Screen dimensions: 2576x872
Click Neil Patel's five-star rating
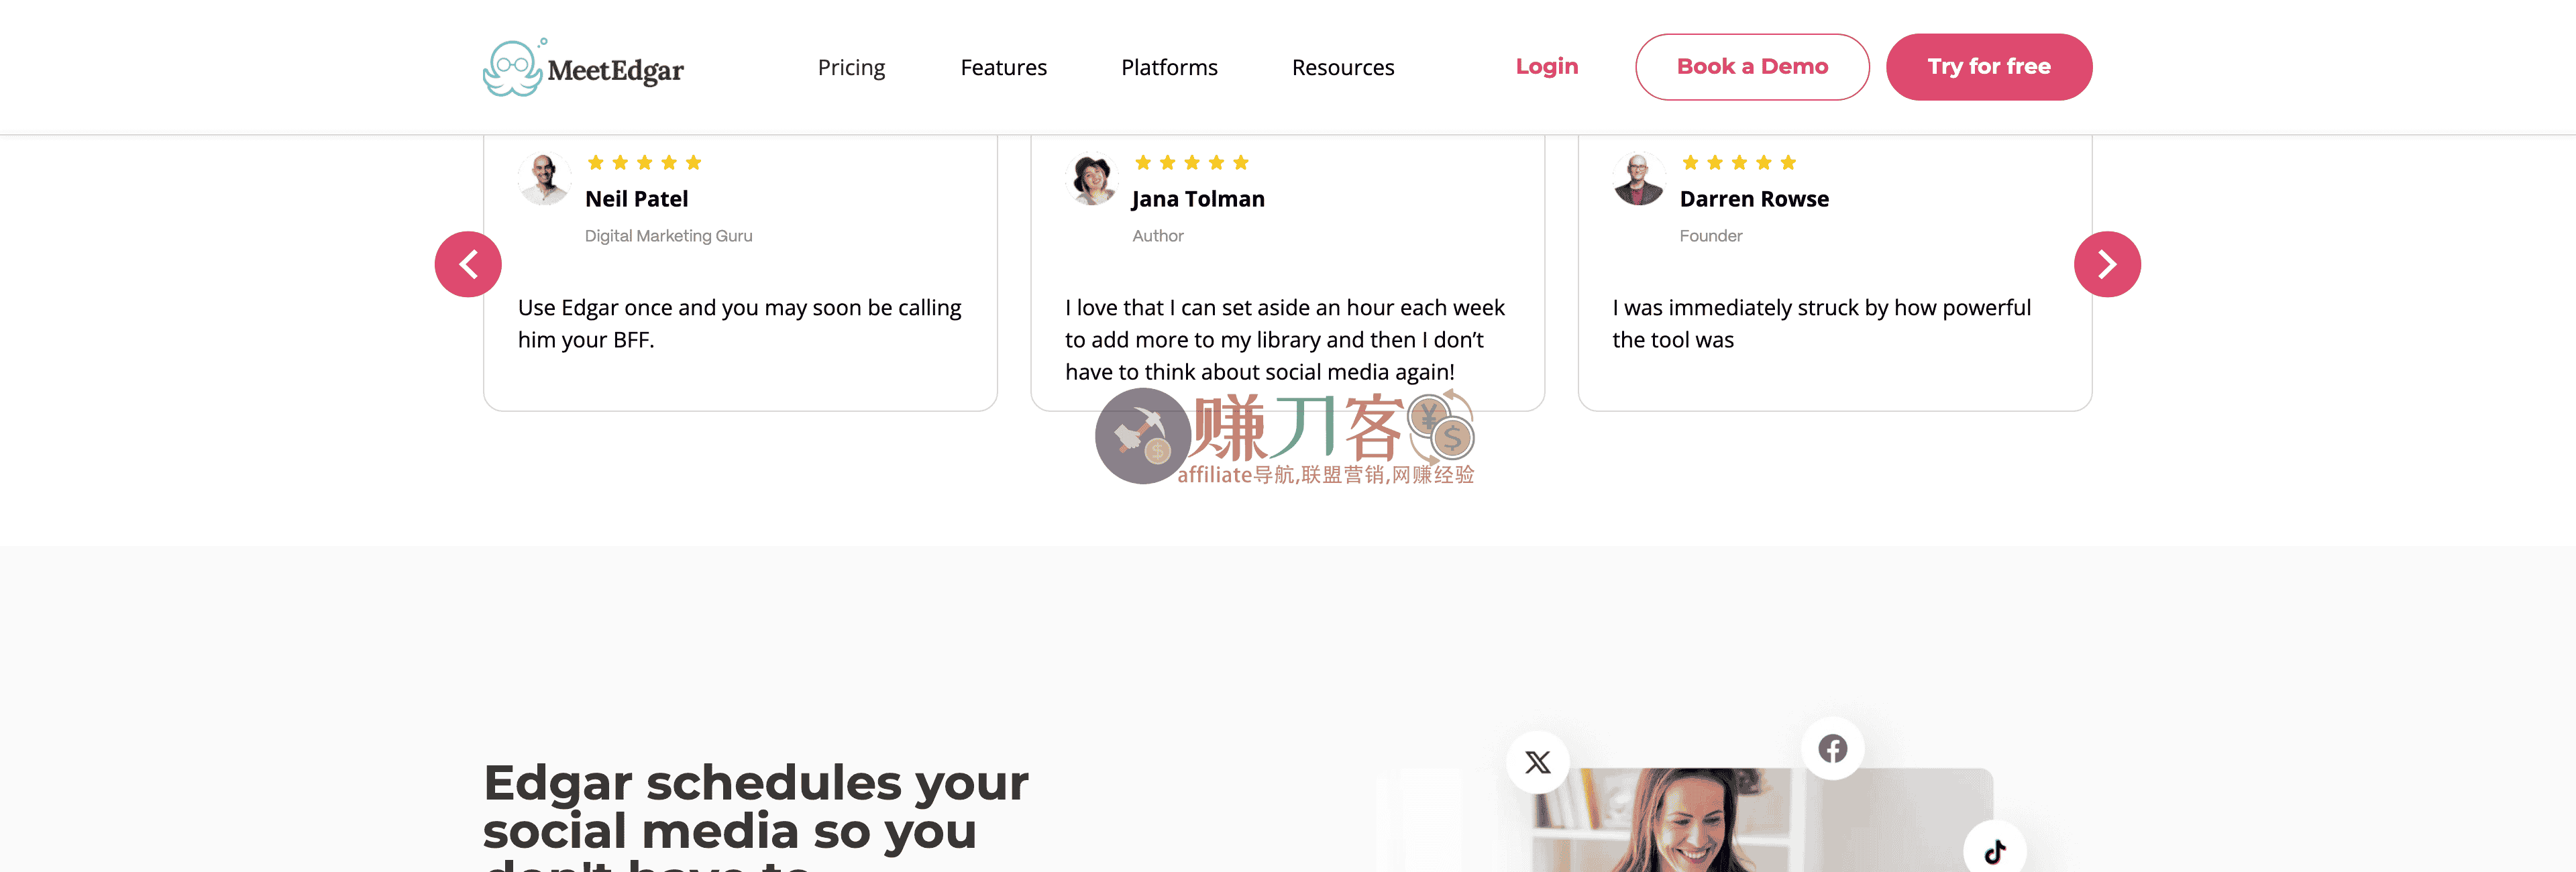(x=644, y=162)
